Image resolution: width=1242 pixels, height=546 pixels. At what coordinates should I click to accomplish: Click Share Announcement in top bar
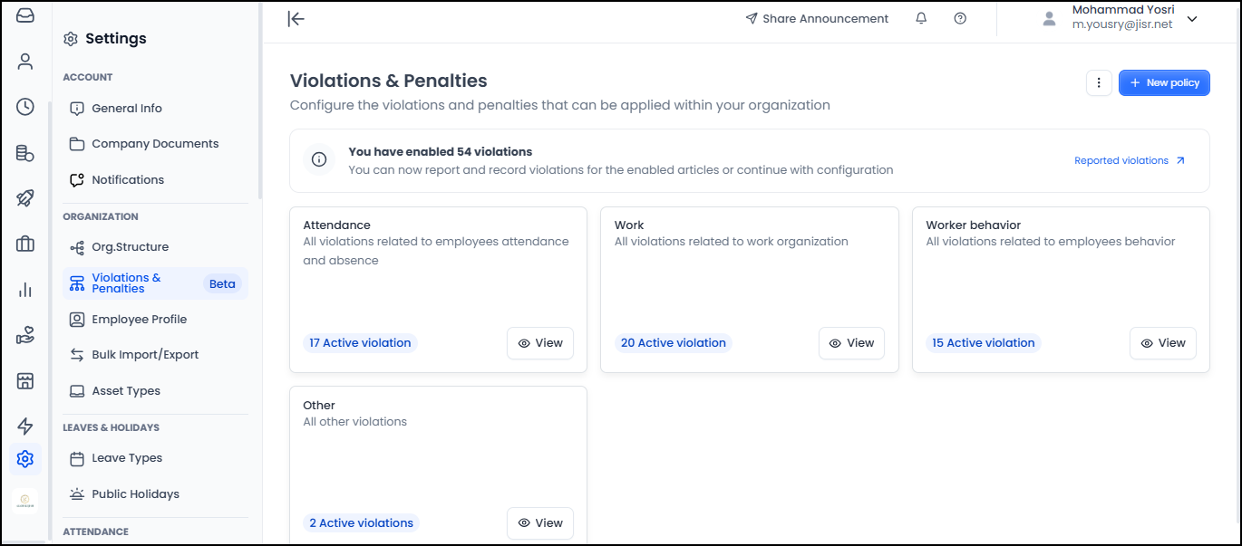817,19
